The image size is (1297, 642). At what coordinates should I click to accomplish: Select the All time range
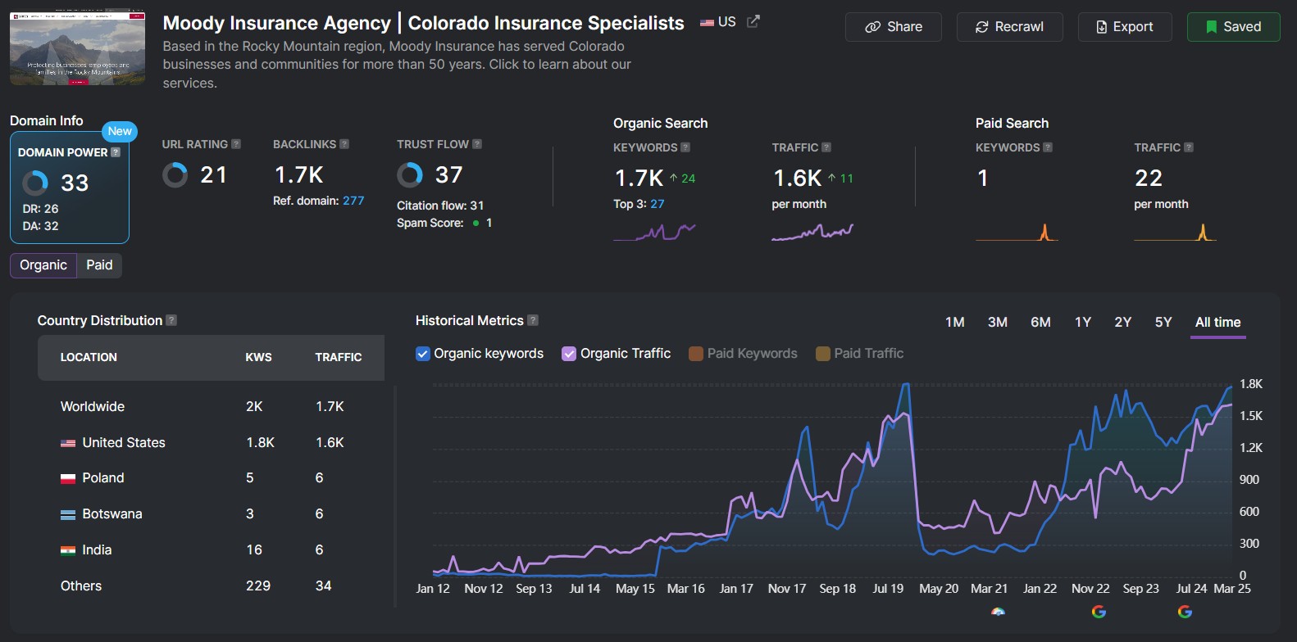point(1217,322)
